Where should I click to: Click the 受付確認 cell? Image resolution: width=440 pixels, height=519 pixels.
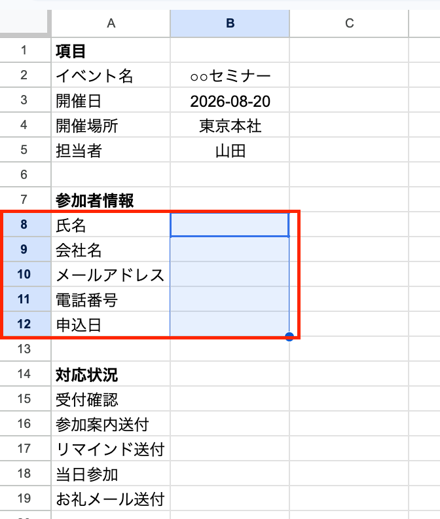pyautogui.click(x=111, y=399)
